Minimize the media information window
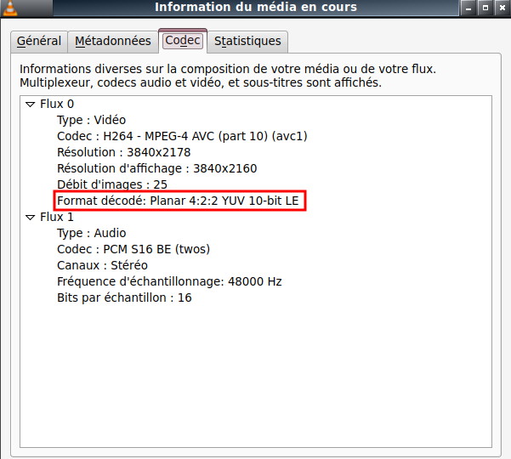Image resolution: width=511 pixels, height=459 pixels. pyautogui.click(x=468, y=8)
